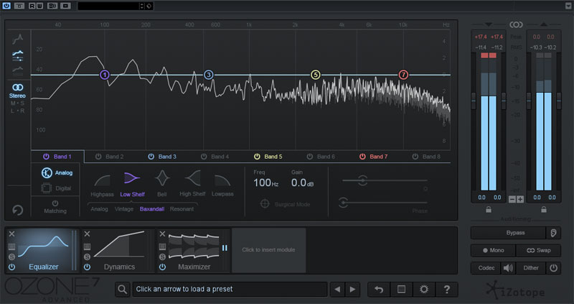Image resolution: width=574 pixels, height=304 pixels.
Task: Open the host preset name field
Action: pos(109,6)
